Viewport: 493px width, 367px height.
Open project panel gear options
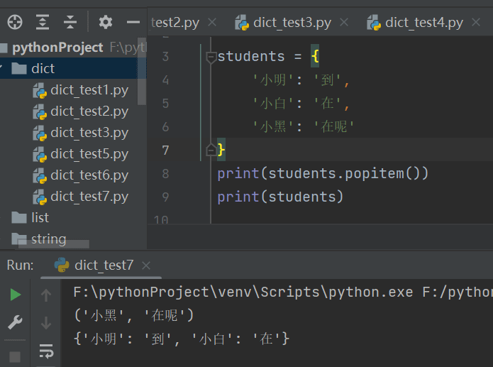(x=106, y=22)
